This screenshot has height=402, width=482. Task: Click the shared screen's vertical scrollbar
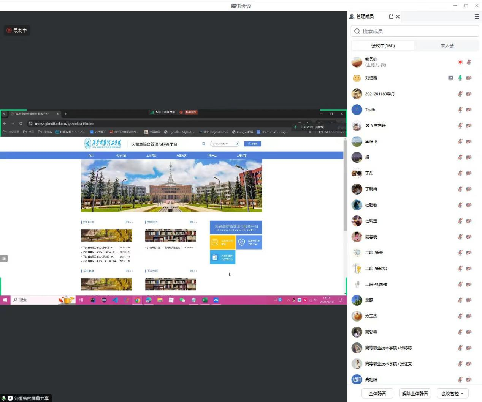(345, 186)
